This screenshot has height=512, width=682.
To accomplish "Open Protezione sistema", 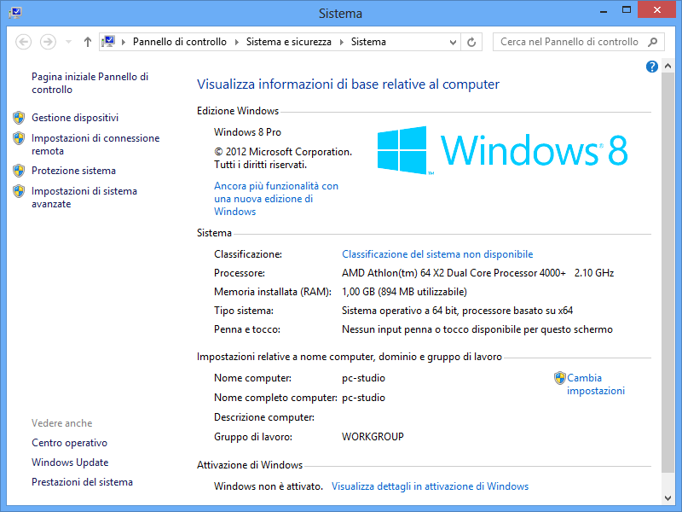I will click(73, 171).
